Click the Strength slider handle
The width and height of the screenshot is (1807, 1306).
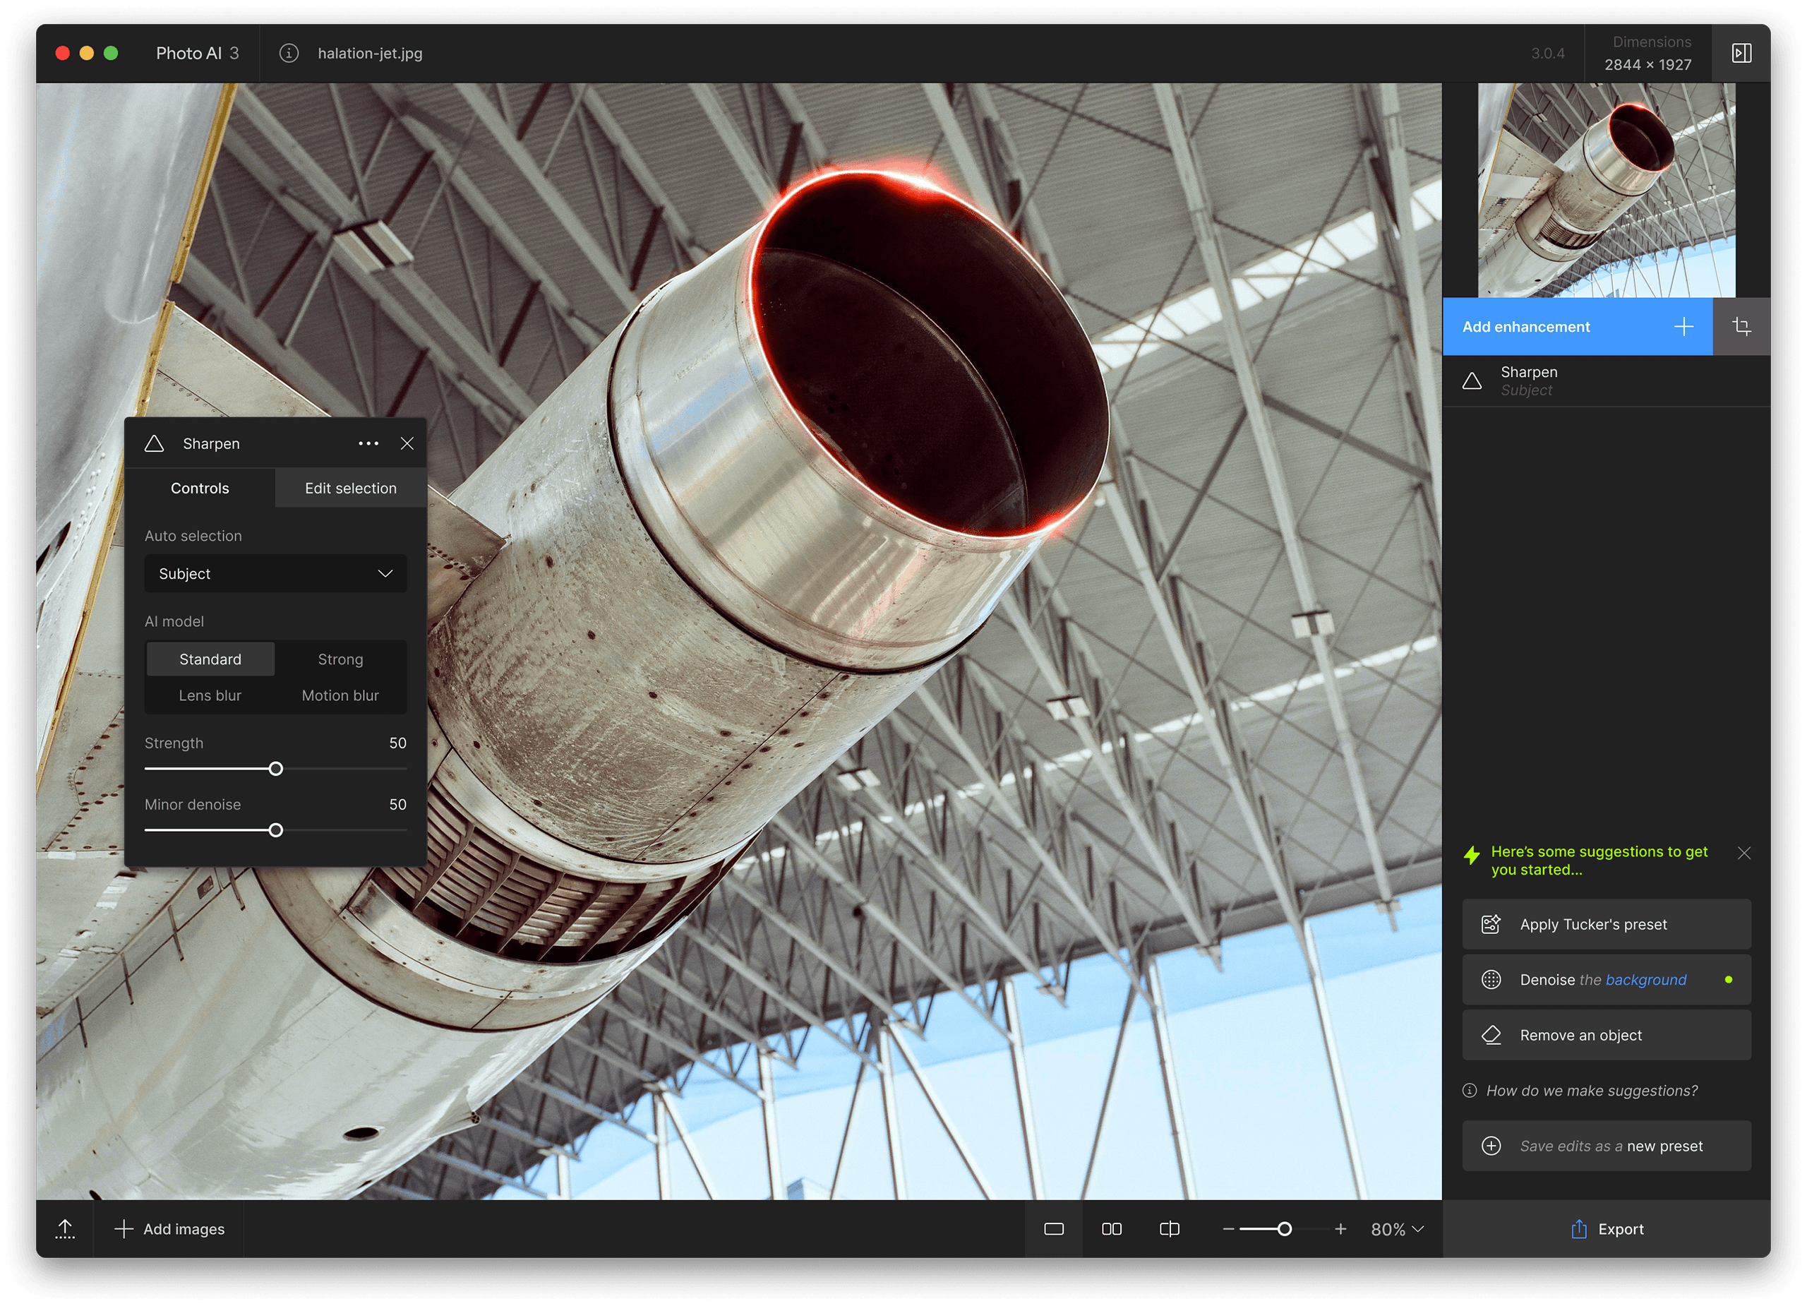point(276,769)
